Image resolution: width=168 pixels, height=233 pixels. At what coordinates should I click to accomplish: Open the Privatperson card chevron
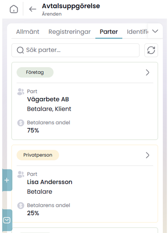pyautogui.click(x=147, y=155)
